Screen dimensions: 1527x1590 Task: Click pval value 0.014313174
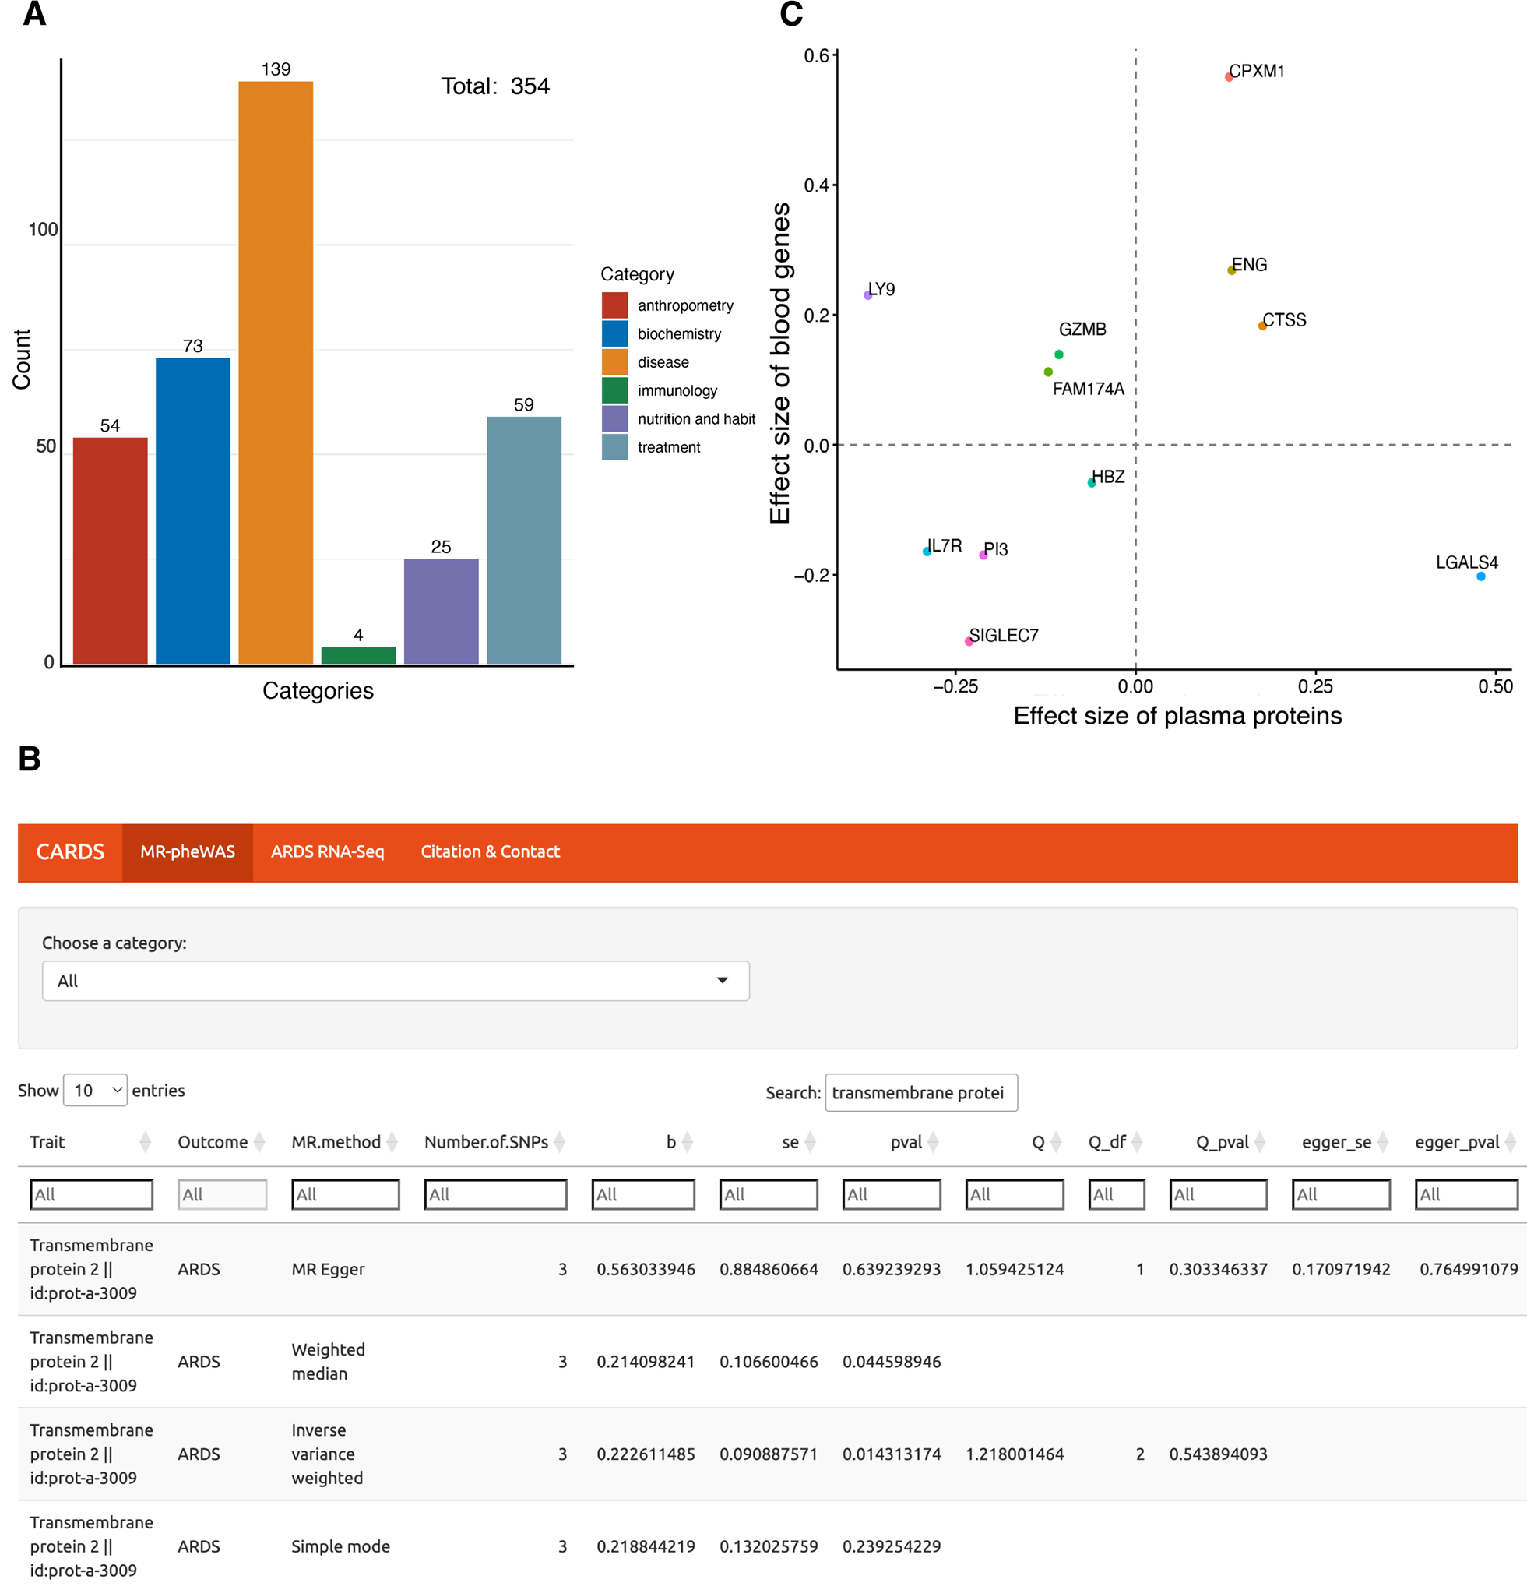(x=892, y=1454)
